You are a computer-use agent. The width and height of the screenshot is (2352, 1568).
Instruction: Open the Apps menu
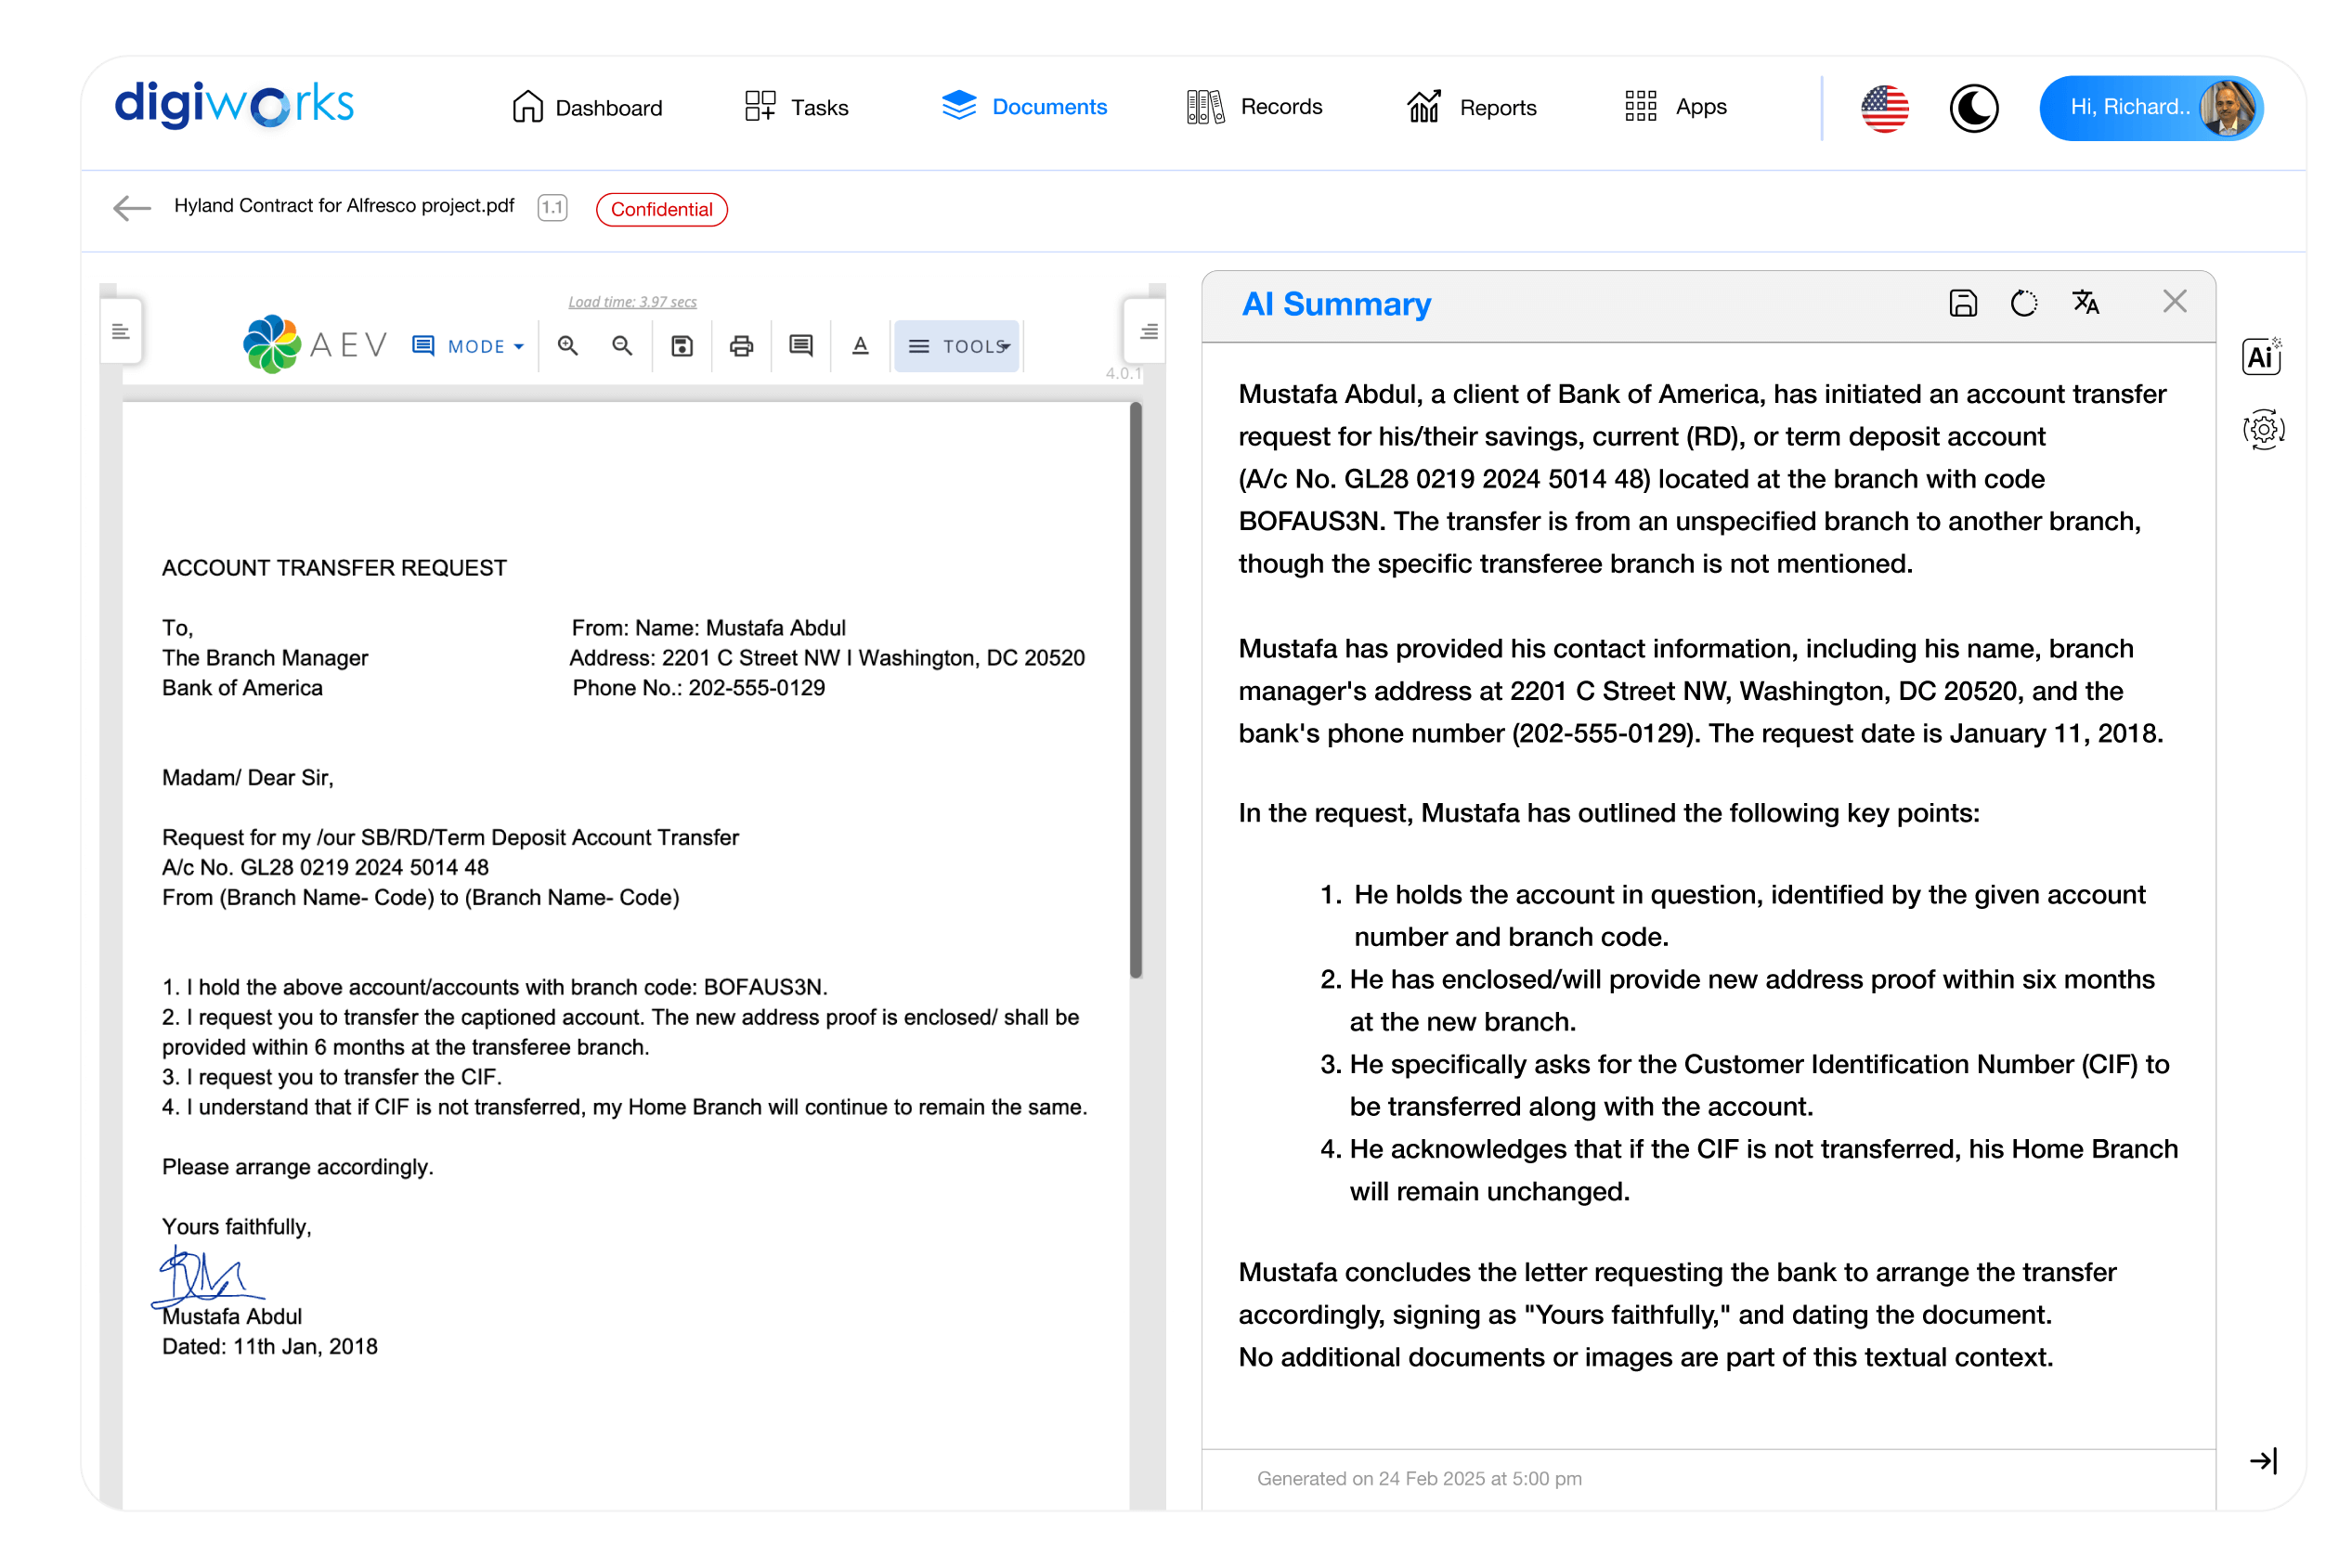click(x=1676, y=107)
